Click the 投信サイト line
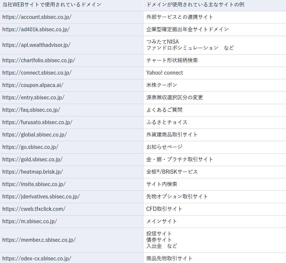 click(159, 234)
